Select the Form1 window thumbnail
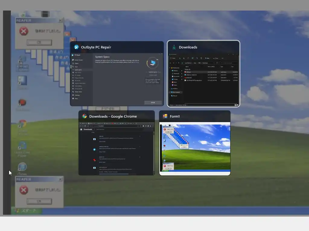This screenshot has height=231, width=309. [195, 143]
